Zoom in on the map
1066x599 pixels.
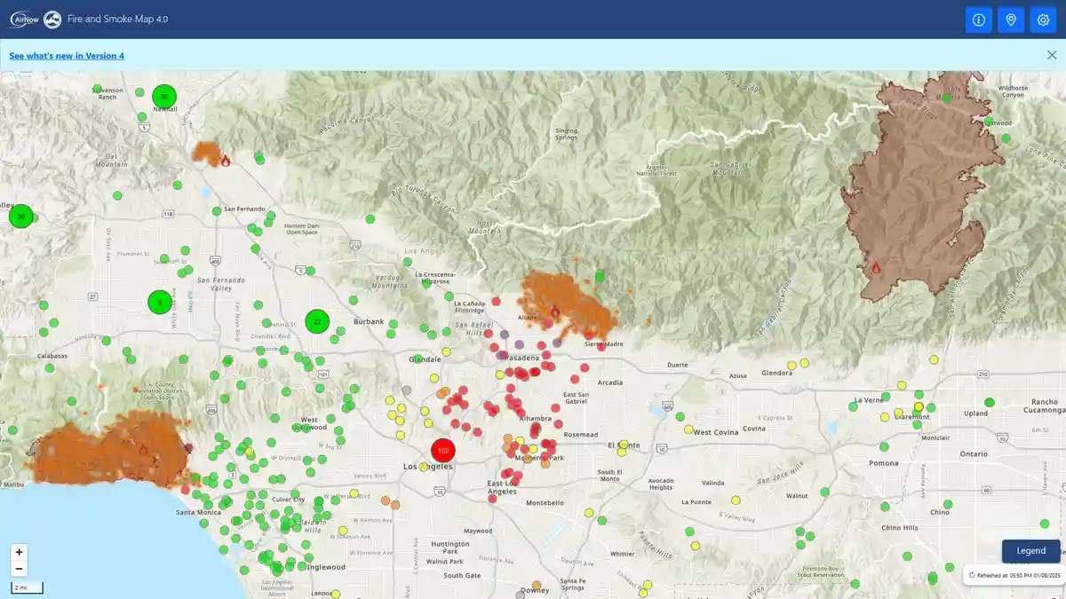click(x=20, y=552)
